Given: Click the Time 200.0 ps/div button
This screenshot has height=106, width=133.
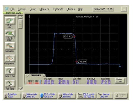Looking at the screenshot, I should pyautogui.click(x=86, y=95).
